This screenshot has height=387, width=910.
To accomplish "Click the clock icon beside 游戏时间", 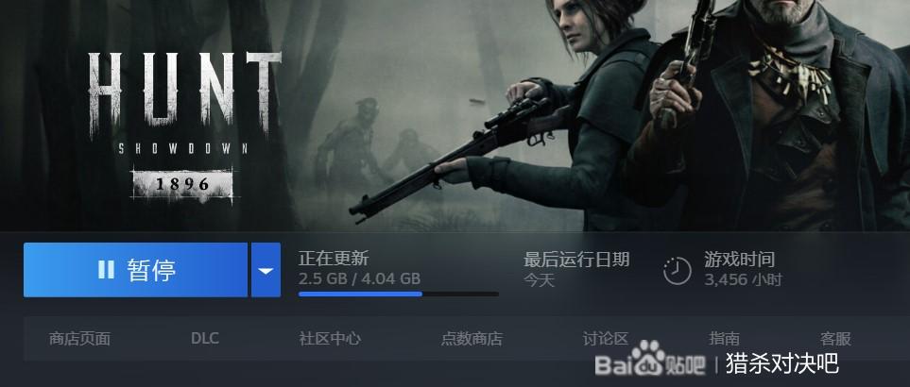I will coord(678,271).
